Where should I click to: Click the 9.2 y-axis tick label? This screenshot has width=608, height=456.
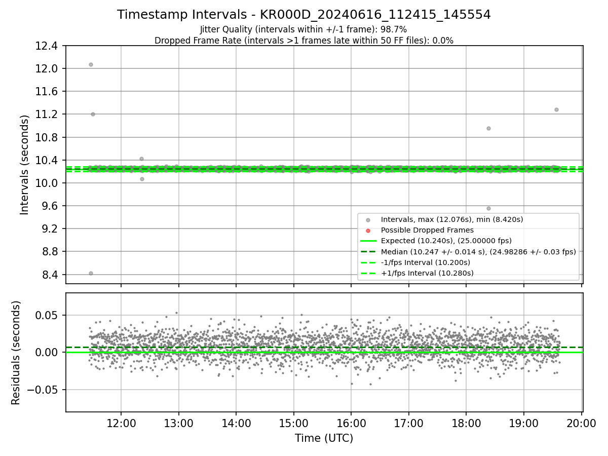click(50, 229)
